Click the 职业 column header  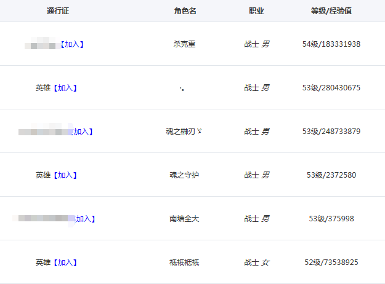(257, 11)
